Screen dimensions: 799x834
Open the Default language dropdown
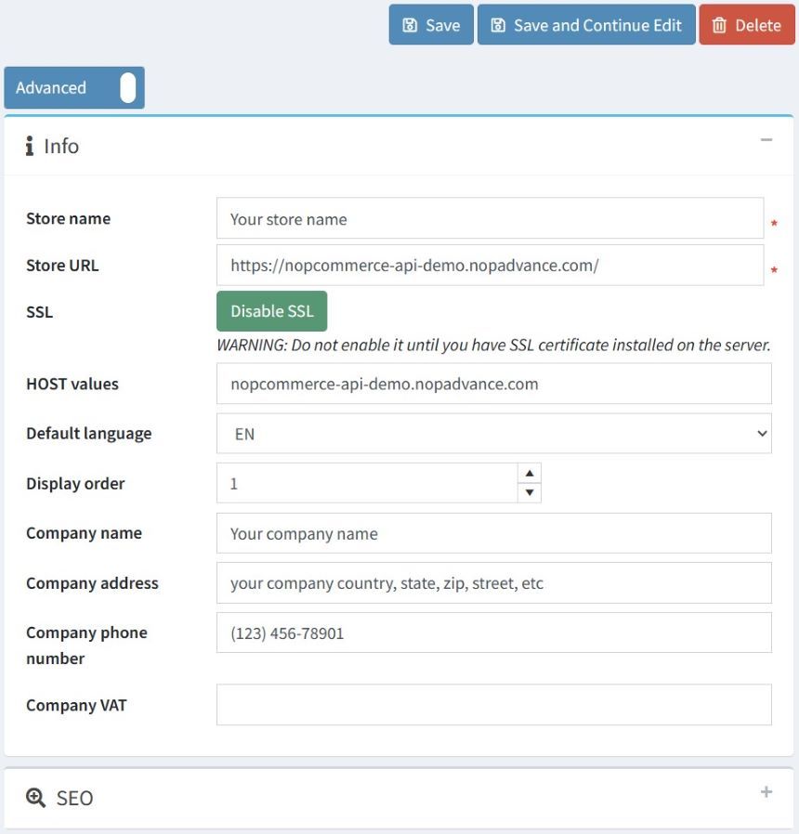493,434
